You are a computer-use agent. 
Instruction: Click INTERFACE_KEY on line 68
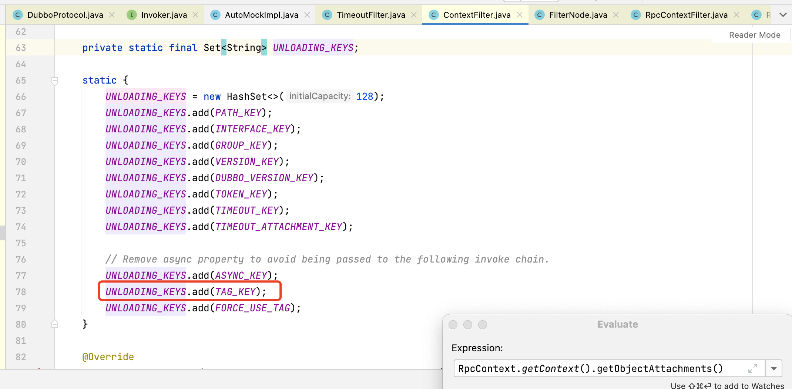pos(253,129)
